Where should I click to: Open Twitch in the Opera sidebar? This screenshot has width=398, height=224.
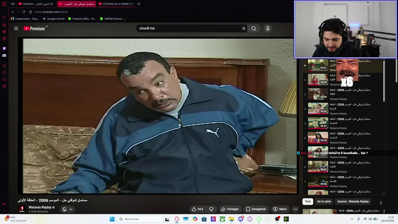(4, 49)
